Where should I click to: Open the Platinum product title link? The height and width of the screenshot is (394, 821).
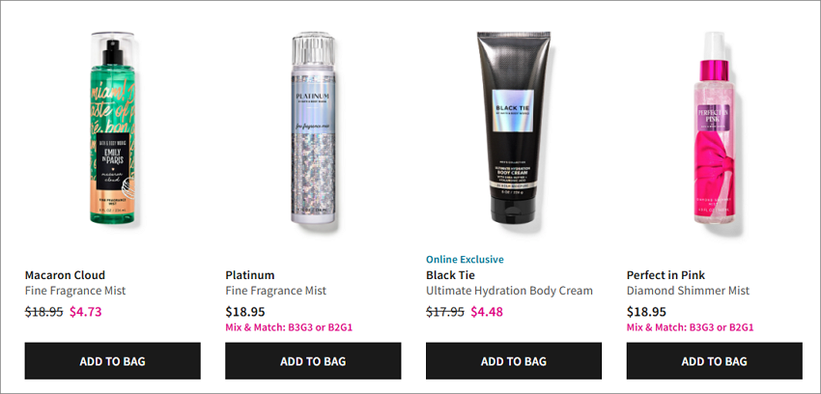(x=250, y=275)
